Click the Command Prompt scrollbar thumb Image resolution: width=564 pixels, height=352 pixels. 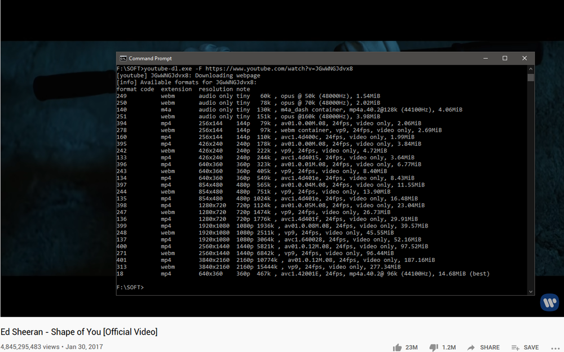coord(530,77)
